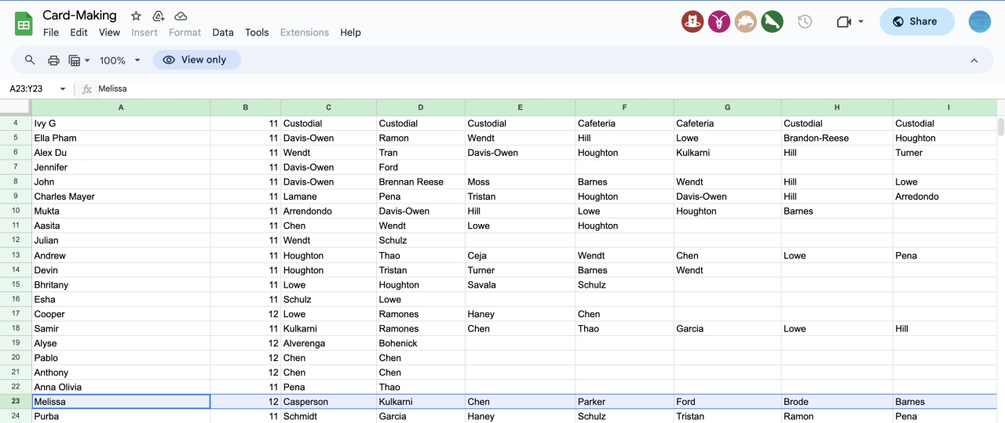The height and width of the screenshot is (423, 1005).
Task: Click the cell containing Bhritany
Action: [x=121, y=284]
